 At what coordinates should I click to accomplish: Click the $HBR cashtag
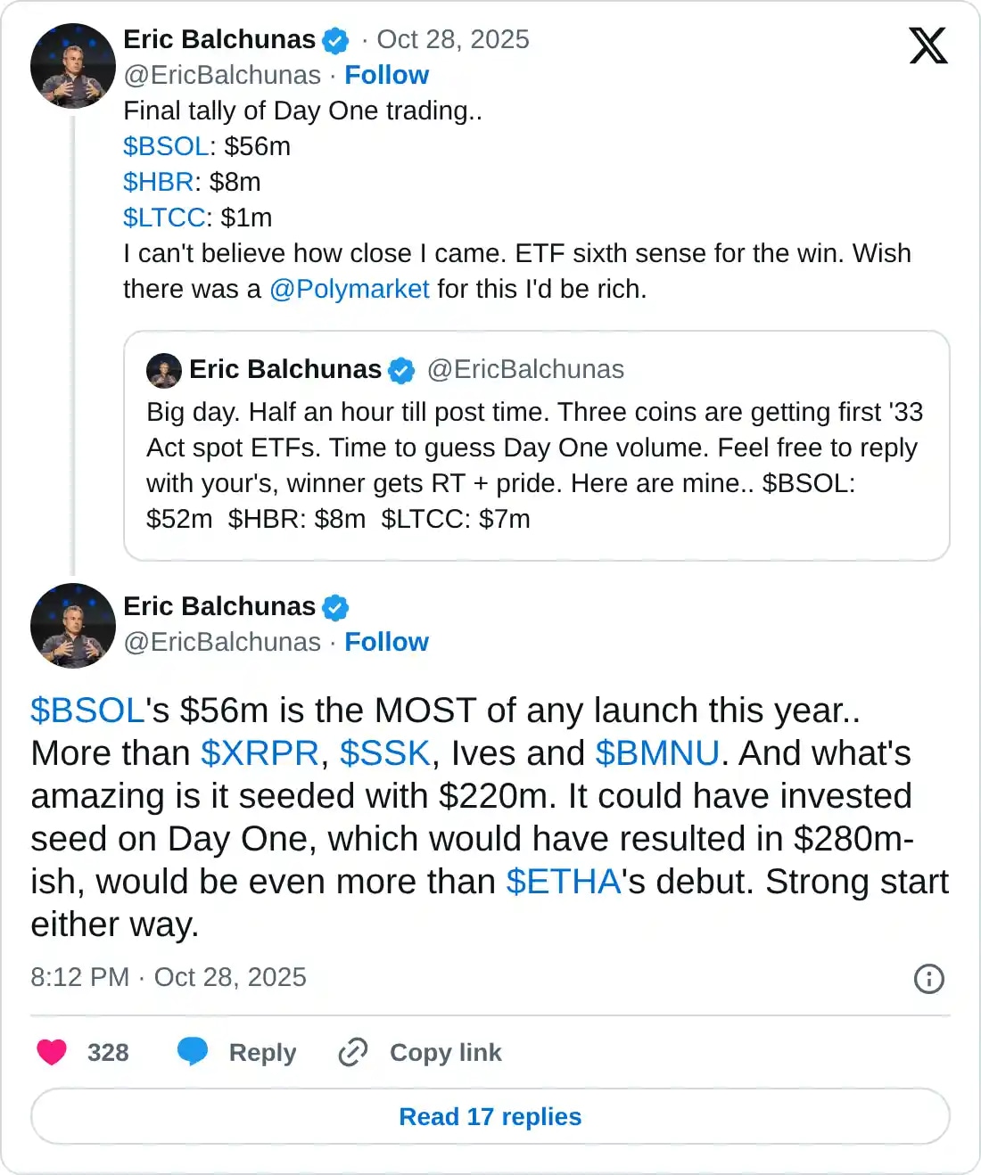[x=157, y=182]
